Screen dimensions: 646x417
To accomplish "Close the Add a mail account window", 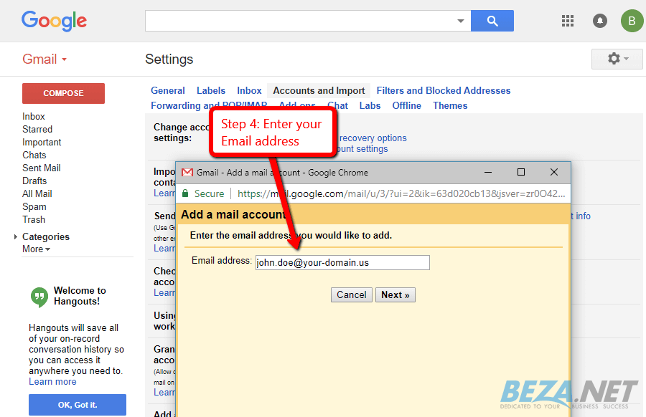I will click(554, 172).
